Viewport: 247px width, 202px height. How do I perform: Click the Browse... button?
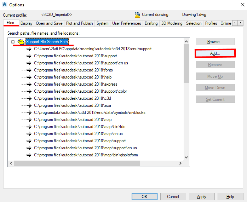pyautogui.click(x=215, y=42)
